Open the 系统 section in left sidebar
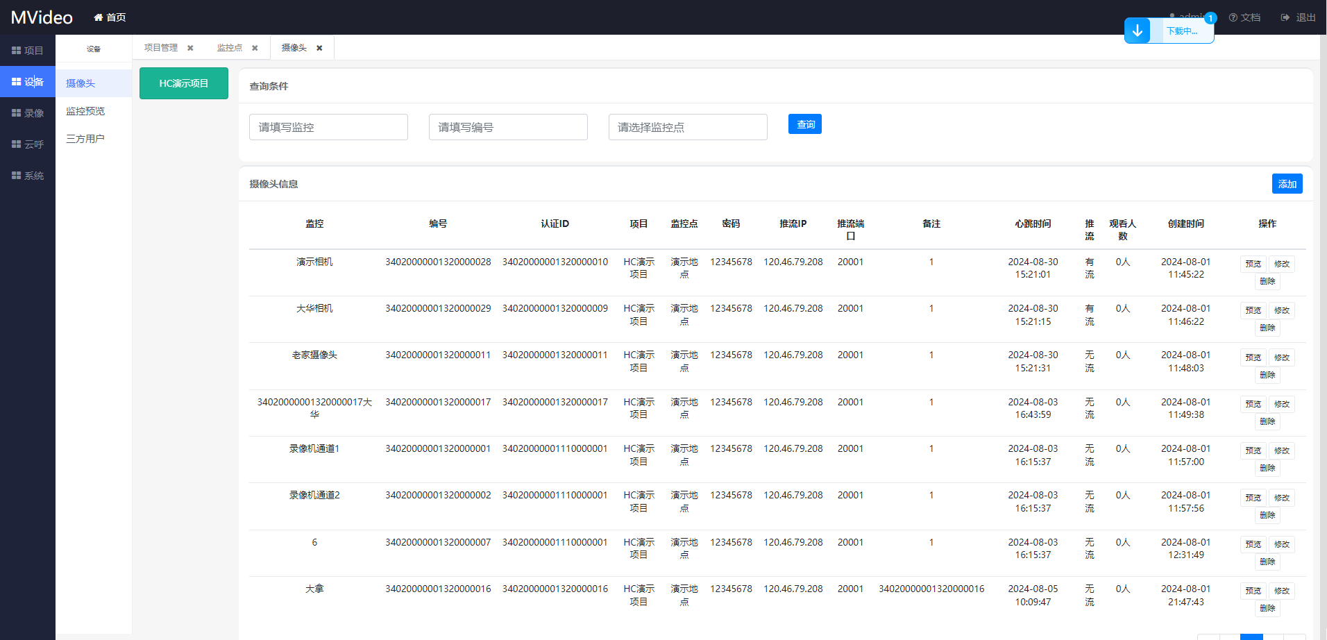The image size is (1327, 640). pyautogui.click(x=28, y=176)
